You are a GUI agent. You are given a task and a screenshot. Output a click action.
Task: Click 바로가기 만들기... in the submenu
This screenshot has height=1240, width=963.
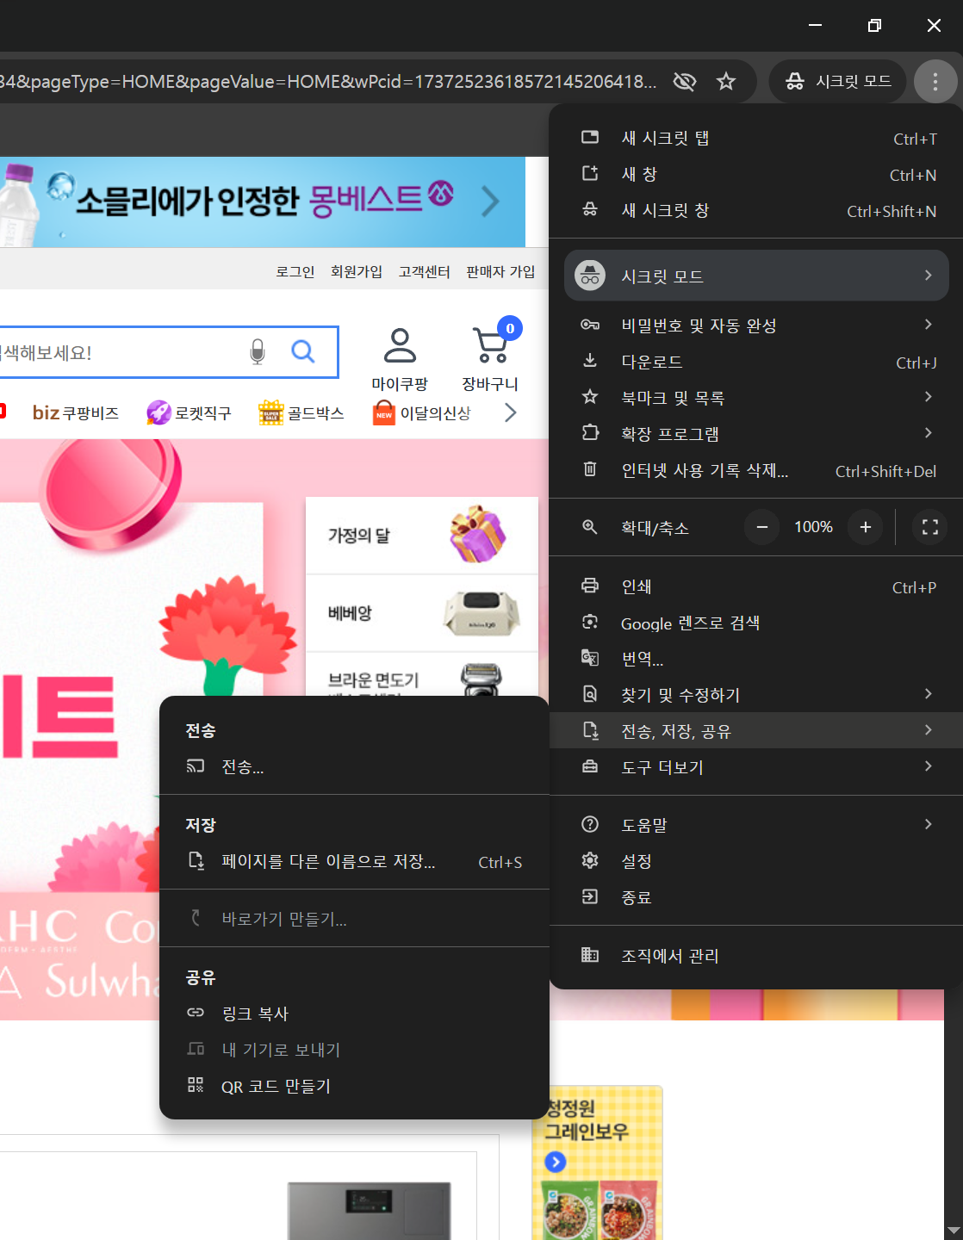pos(354,919)
